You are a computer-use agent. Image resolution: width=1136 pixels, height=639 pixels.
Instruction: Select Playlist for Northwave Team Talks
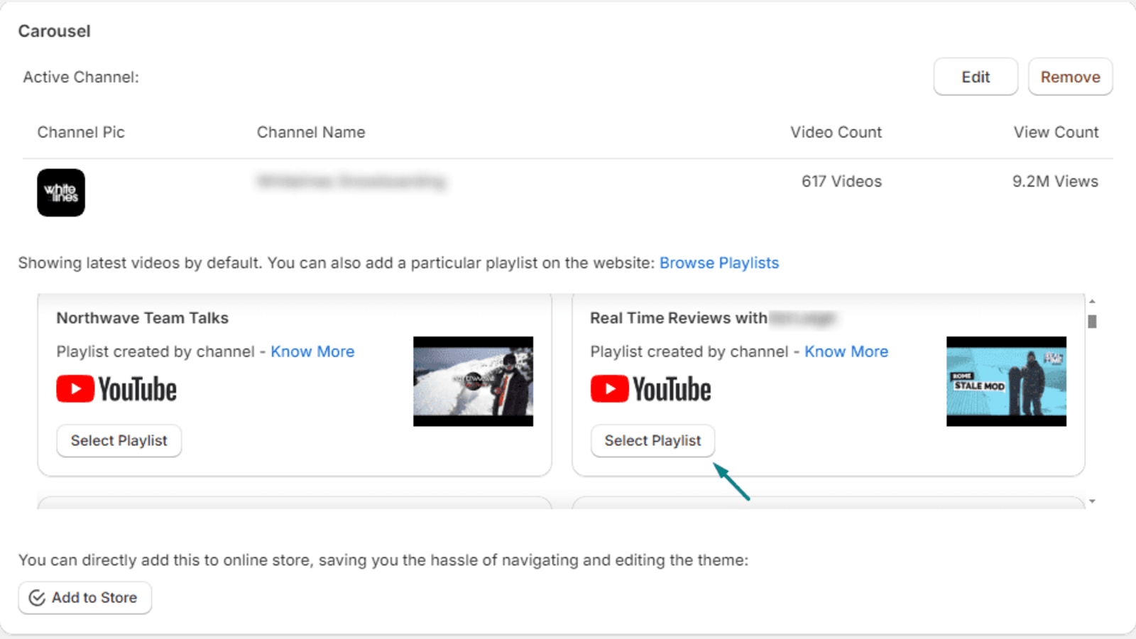coord(119,440)
